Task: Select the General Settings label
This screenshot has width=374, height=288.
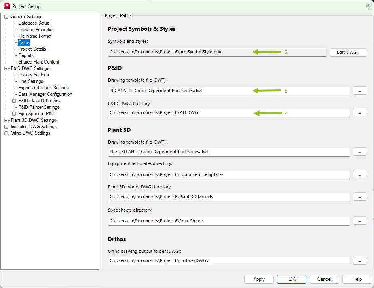Action: click(26, 17)
